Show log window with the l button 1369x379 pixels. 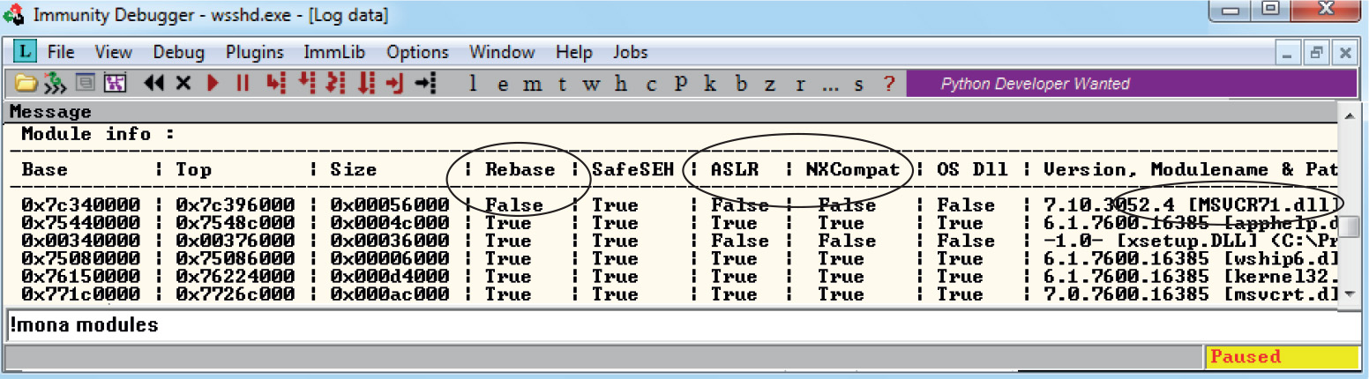(x=474, y=84)
